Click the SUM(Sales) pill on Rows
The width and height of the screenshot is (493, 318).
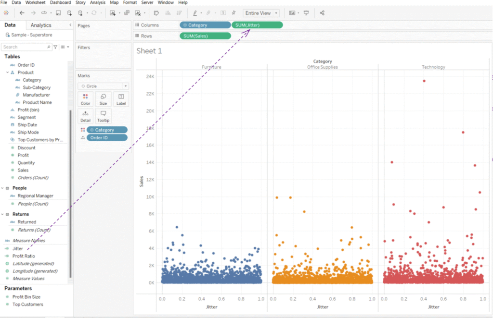pyautogui.click(x=205, y=36)
